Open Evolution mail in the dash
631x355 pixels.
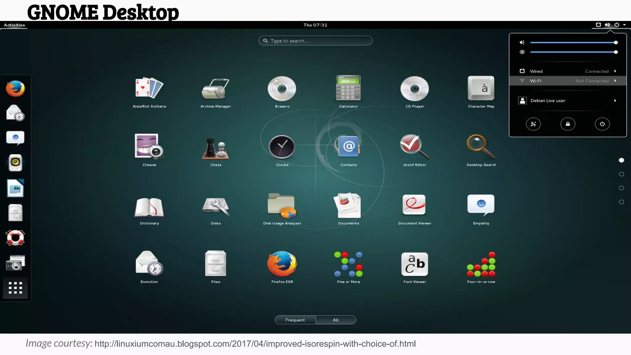(x=15, y=113)
